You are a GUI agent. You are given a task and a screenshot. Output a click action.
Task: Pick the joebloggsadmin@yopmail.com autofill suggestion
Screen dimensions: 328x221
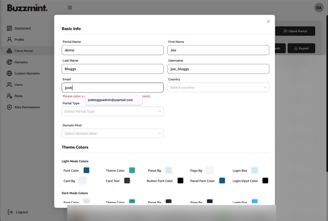113,100
